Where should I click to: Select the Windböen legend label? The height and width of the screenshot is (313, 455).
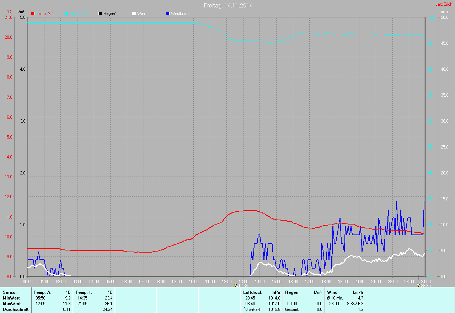click(180, 14)
